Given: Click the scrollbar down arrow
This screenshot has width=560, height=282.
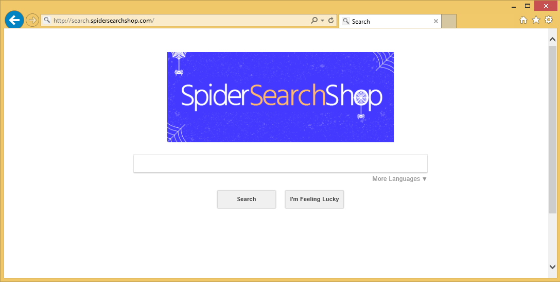Looking at the screenshot, I should pyautogui.click(x=552, y=267).
